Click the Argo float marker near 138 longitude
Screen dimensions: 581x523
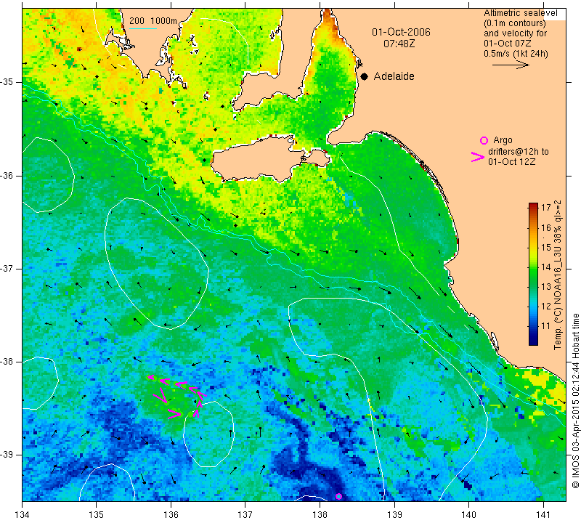point(338,496)
